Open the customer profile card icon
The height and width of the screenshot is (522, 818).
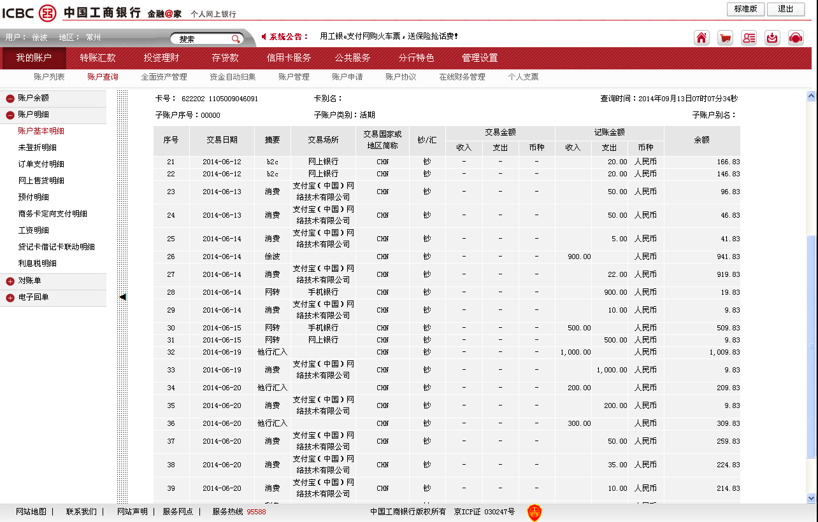[749, 38]
